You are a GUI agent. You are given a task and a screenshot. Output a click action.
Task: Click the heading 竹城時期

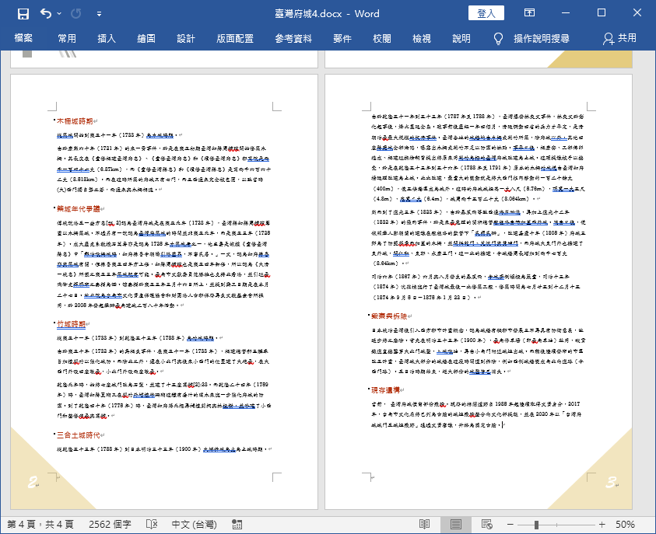tap(71, 324)
